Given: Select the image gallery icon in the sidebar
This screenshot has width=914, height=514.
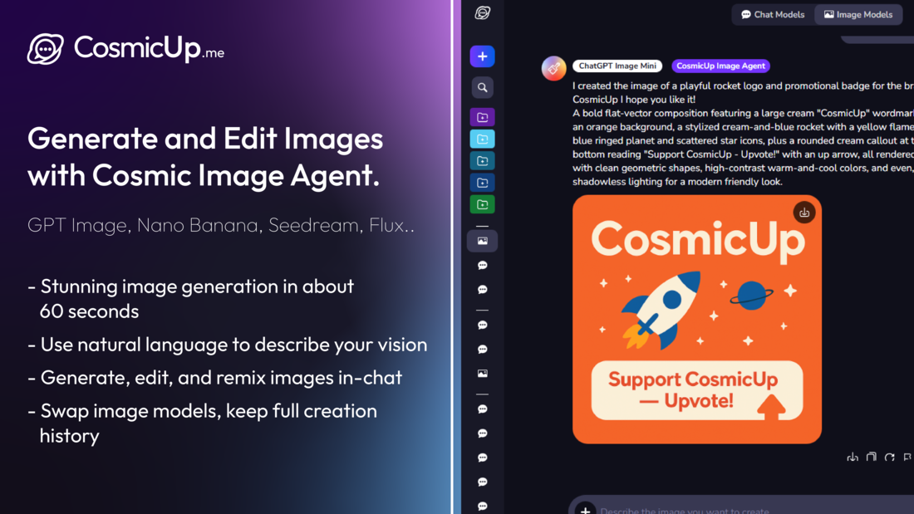Looking at the screenshot, I should 482,240.
